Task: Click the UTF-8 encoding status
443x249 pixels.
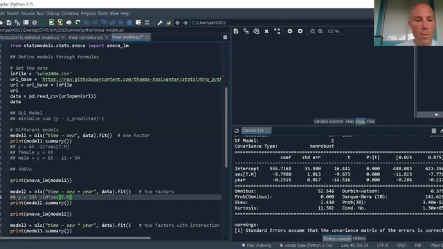Action: pyautogui.click(x=382, y=246)
